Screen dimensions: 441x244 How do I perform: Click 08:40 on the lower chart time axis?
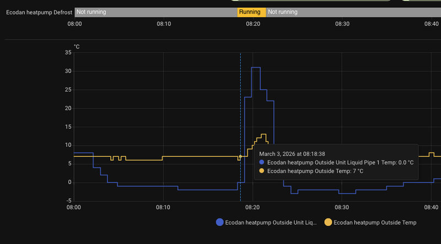[431, 208]
